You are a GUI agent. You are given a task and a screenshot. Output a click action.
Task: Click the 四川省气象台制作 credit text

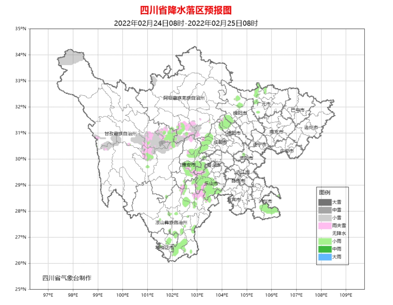(67, 278)
